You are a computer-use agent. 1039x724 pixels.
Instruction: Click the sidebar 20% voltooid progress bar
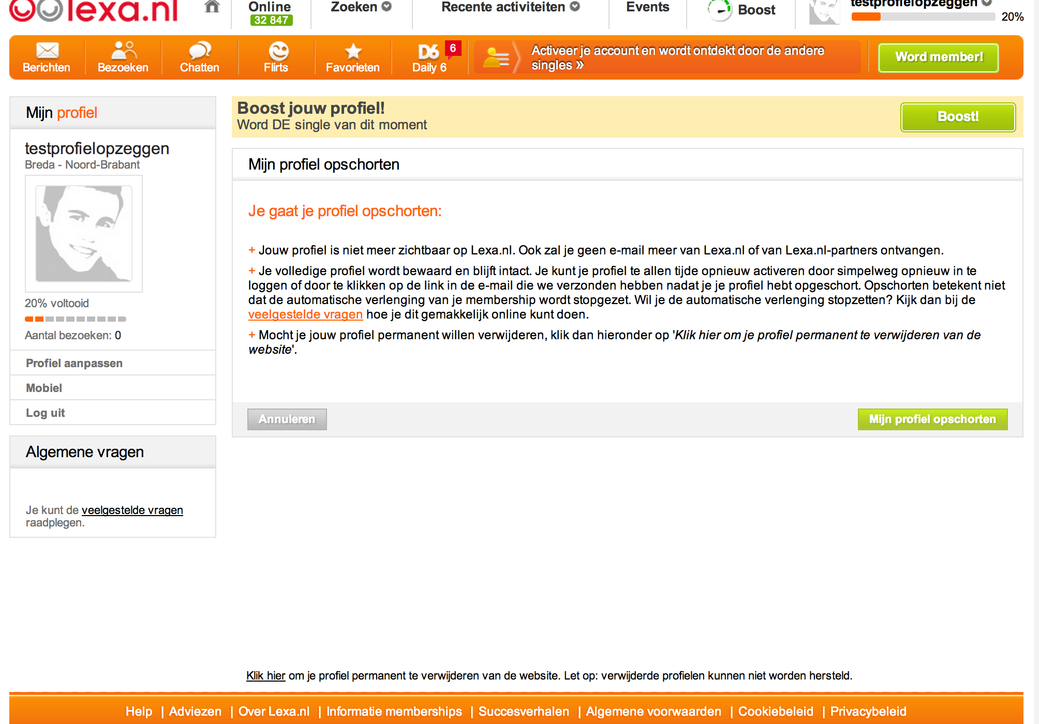(x=76, y=319)
